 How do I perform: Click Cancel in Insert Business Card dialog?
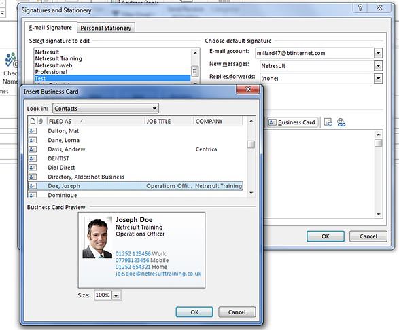click(x=237, y=312)
